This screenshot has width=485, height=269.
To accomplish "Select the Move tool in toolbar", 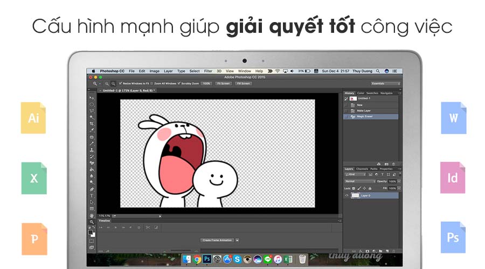I will [x=92, y=98].
